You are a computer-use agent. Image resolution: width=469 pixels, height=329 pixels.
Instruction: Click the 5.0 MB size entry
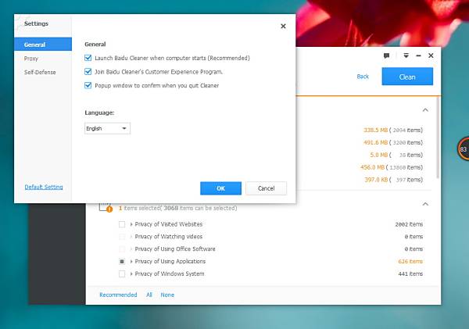[x=378, y=155]
